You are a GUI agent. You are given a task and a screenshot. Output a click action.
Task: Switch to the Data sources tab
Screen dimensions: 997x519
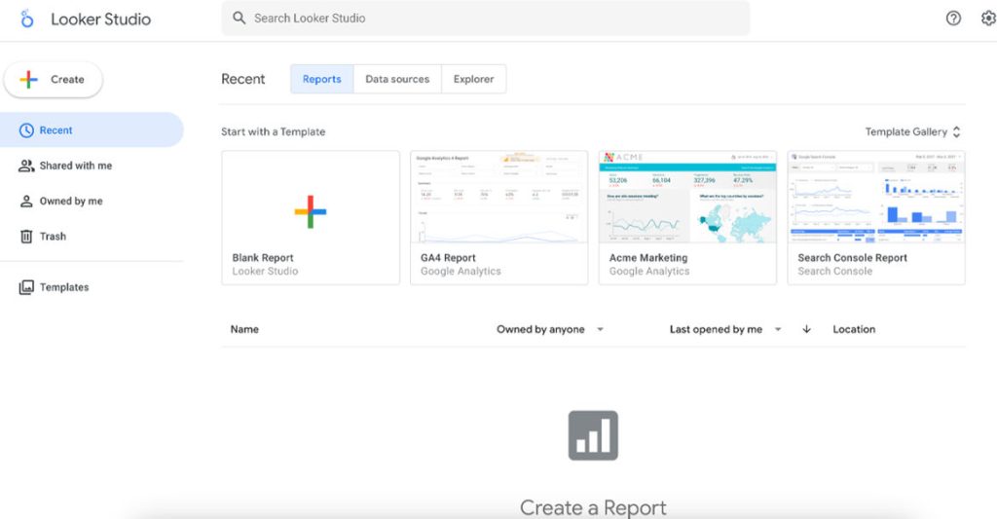(397, 80)
